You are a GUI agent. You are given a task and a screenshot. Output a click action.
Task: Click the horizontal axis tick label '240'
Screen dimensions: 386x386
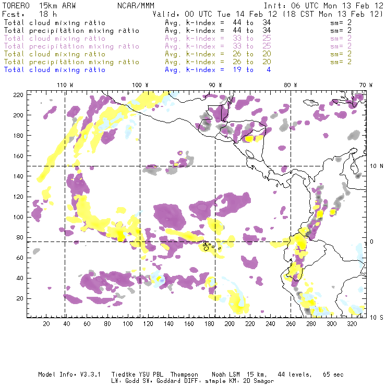[270, 324]
